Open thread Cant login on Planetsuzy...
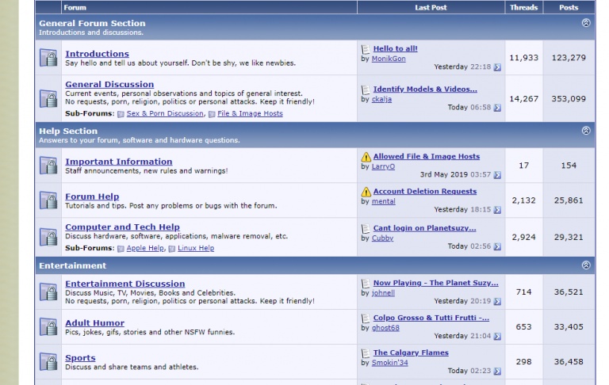The image size is (609, 385). coord(424,228)
